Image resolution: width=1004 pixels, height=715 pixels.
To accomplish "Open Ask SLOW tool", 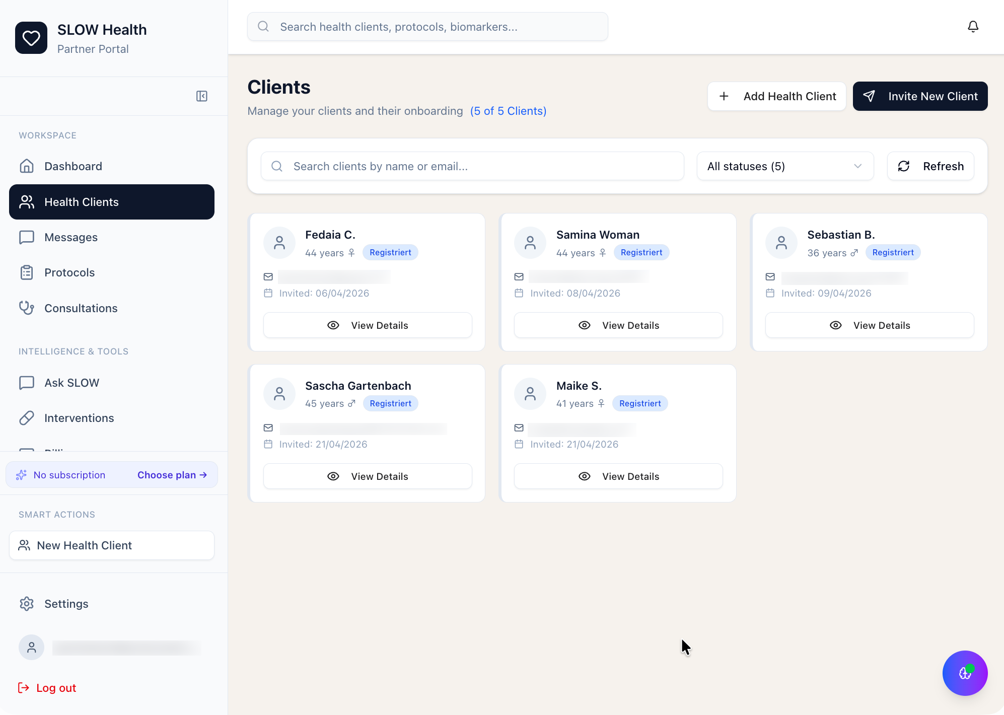I will point(112,383).
